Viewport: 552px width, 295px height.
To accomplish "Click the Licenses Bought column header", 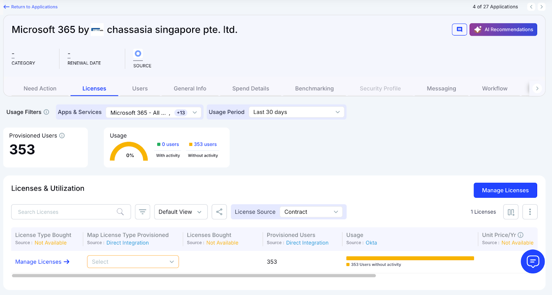I will click(x=209, y=235).
